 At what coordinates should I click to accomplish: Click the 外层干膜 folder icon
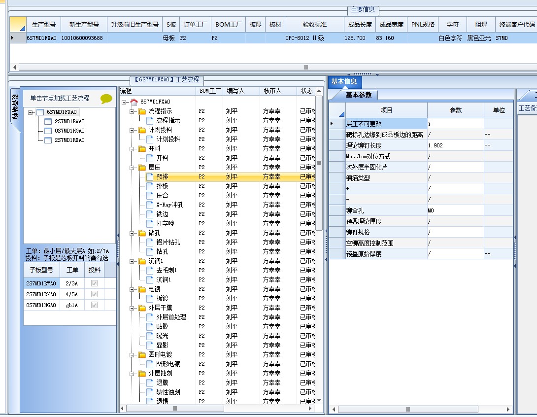pyautogui.click(x=142, y=308)
